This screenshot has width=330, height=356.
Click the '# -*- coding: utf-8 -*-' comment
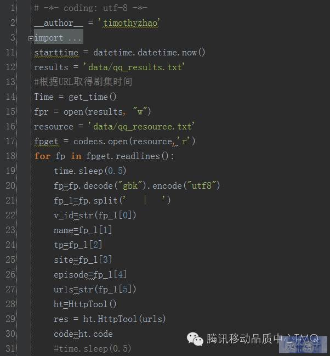click(91, 8)
